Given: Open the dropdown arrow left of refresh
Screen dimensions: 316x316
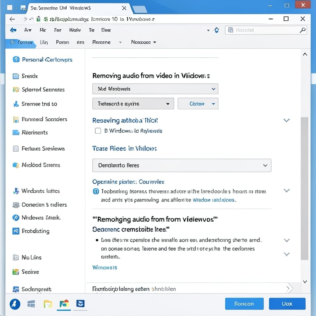Looking at the screenshot, I should coord(208,31).
